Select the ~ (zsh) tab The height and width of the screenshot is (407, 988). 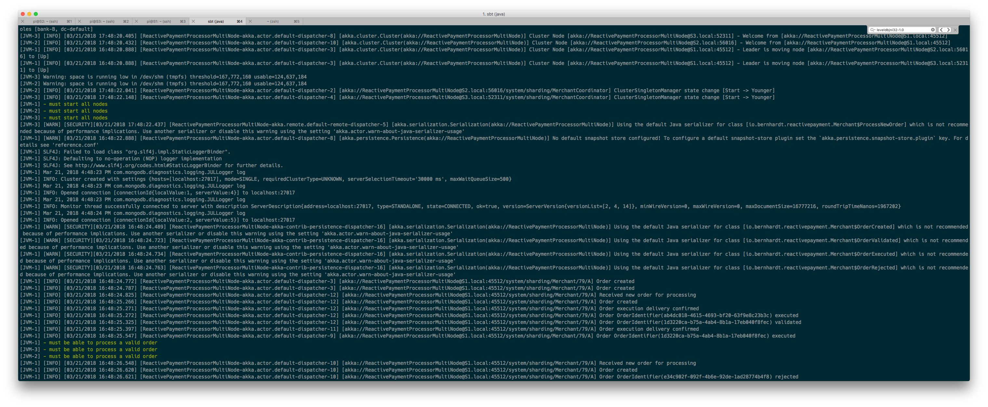tap(273, 21)
